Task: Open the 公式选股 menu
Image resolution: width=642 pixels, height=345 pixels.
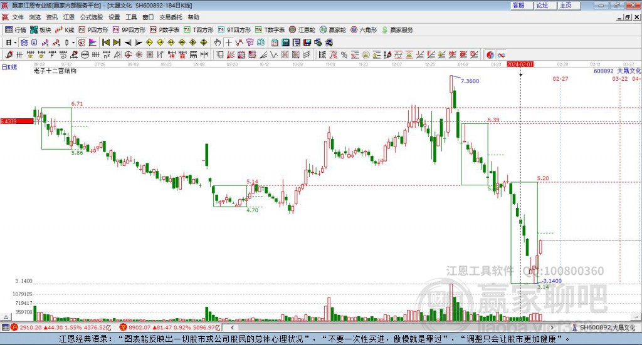Action: pyautogui.click(x=92, y=17)
